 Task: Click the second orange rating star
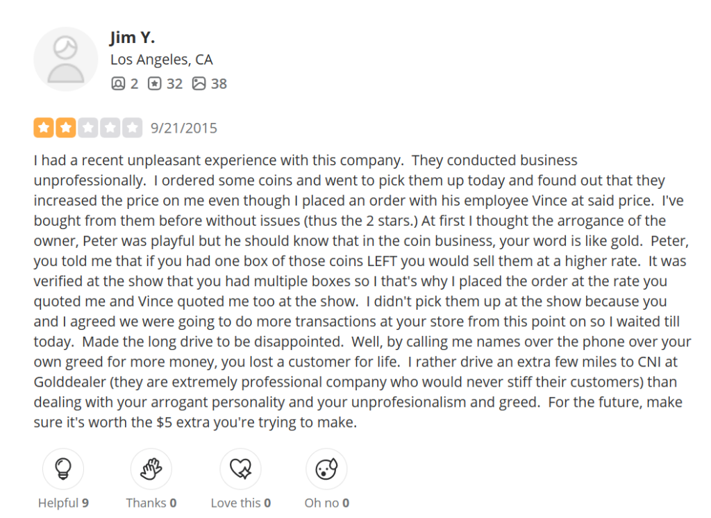(66, 128)
